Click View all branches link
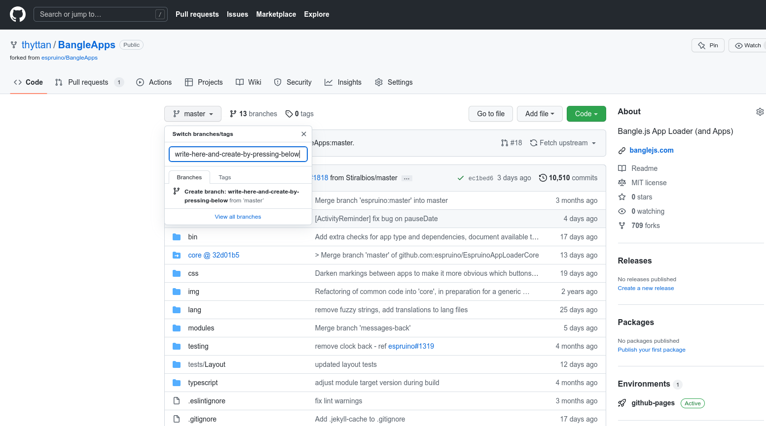 (238, 217)
